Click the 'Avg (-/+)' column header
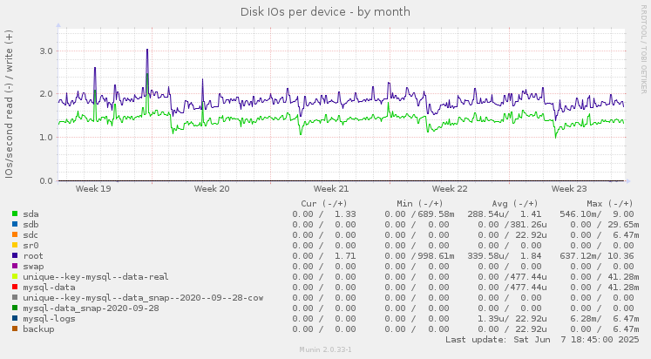The height and width of the screenshot is (359, 651). [x=515, y=203]
